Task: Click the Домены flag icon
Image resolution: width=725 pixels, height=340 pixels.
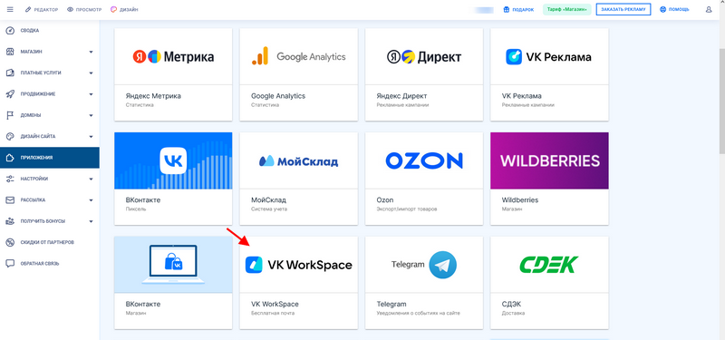Action: 10,115
